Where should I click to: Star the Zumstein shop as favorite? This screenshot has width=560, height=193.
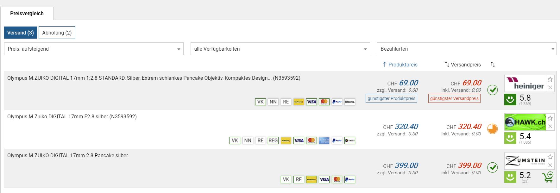point(550,157)
